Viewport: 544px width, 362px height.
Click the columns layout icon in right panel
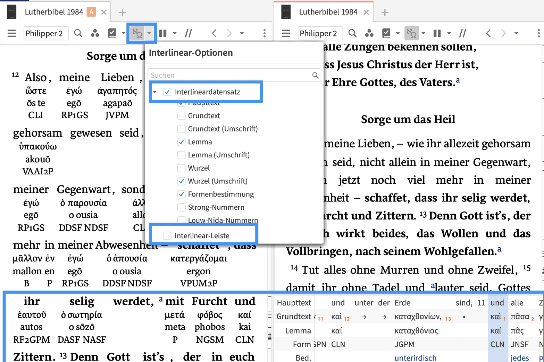pyautogui.click(x=437, y=33)
